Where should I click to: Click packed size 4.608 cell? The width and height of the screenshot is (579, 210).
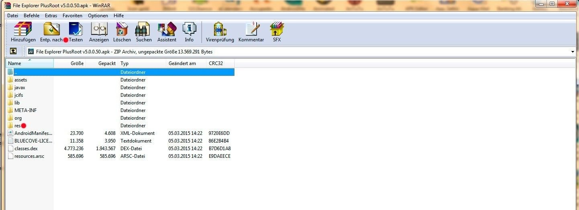(x=110, y=133)
